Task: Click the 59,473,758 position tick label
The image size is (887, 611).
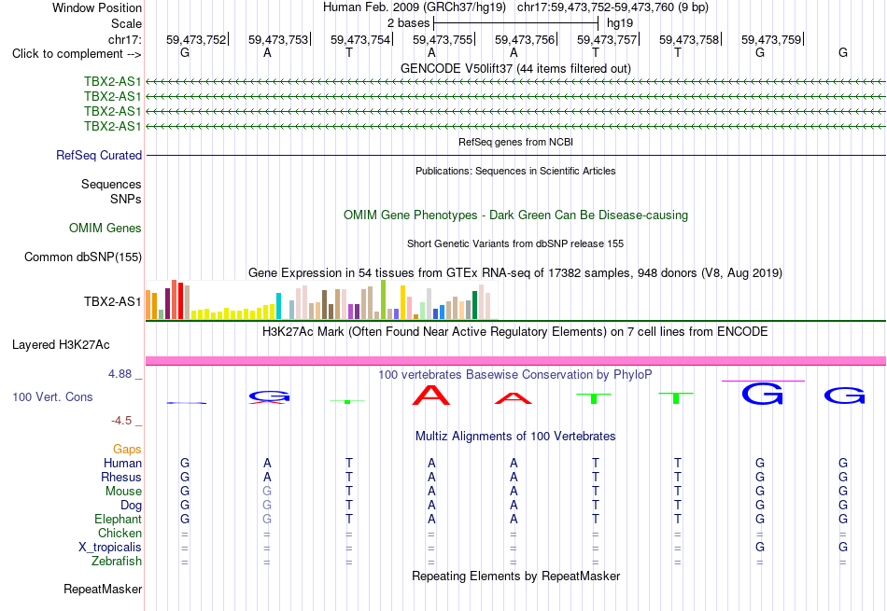Action: [689, 39]
